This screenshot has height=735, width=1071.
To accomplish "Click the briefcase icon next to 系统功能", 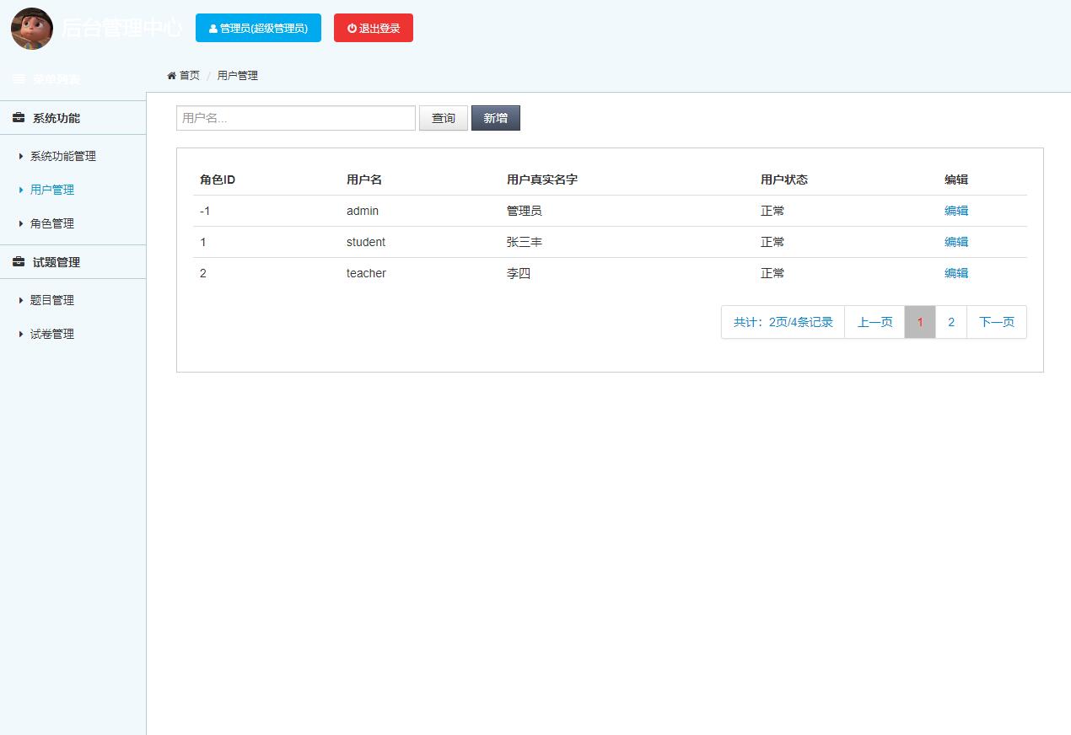I will 17,118.
